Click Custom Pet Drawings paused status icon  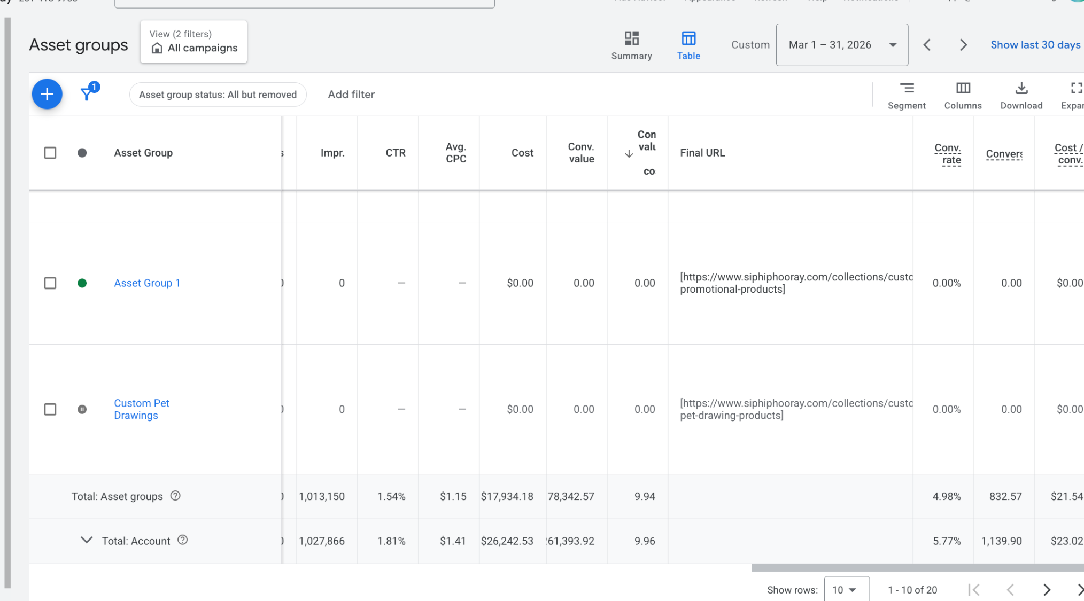pyautogui.click(x=82, y=409)
